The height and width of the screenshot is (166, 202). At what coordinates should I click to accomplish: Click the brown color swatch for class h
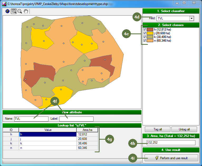click(150, 30)
